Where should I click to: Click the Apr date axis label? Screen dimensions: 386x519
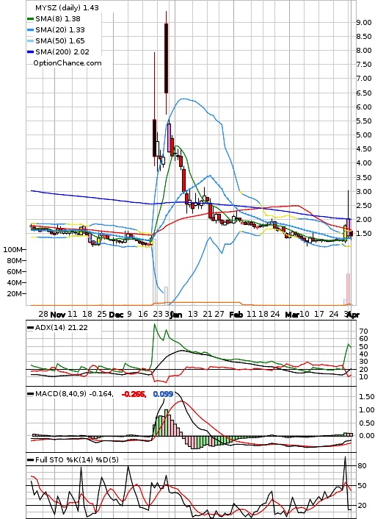click(353, 315)
